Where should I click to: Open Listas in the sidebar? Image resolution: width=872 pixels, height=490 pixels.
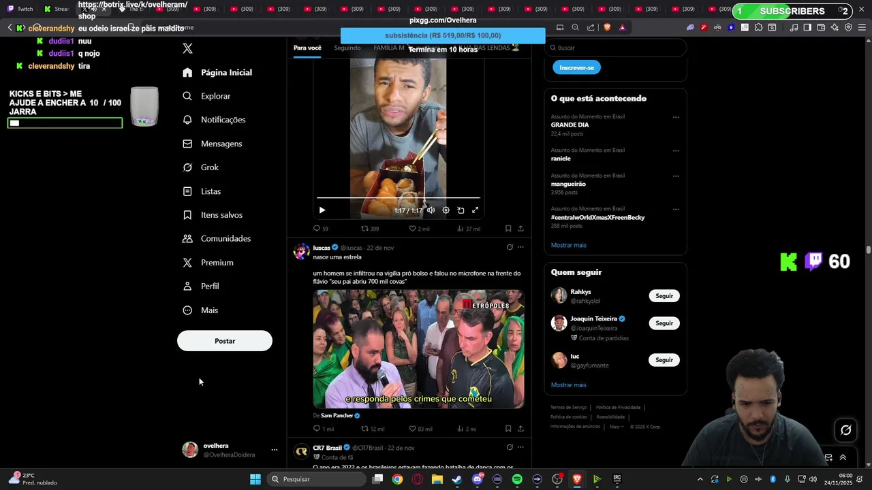tap(202, 191)
